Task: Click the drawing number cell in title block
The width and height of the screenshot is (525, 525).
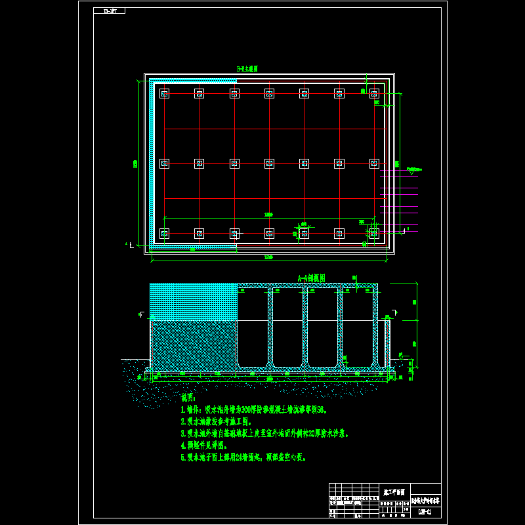Action: click(425, 511)
